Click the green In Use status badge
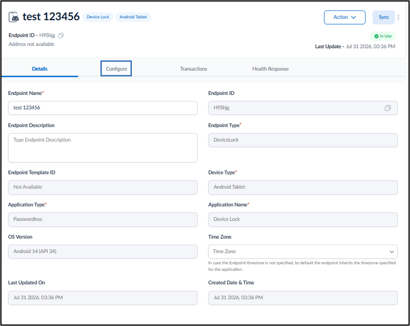 [383, 36]
